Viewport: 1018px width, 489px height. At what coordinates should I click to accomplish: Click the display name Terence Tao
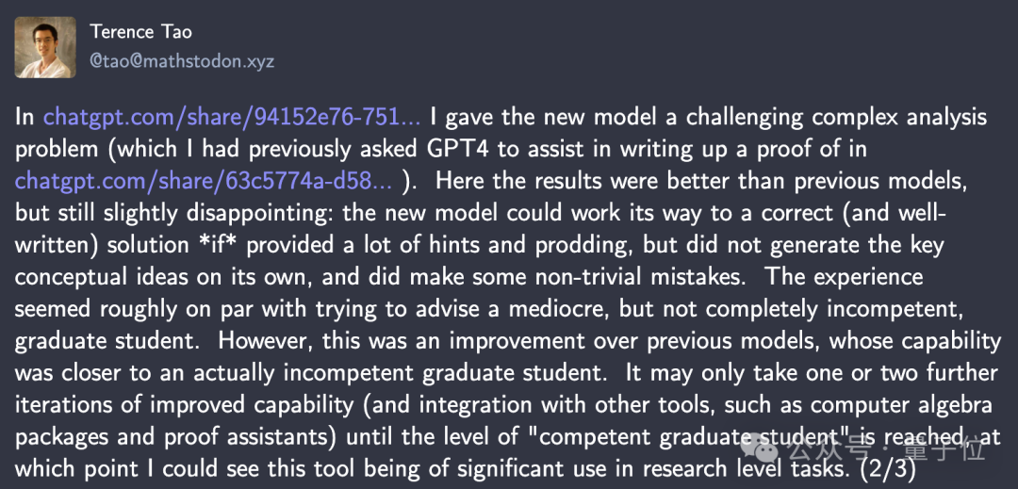(x=140, y=31)
